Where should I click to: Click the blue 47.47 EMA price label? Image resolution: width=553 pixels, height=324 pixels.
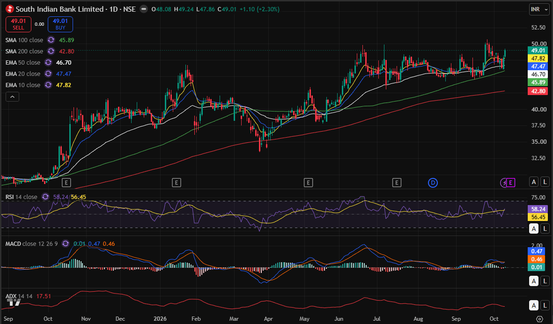[x=538, y=66]
